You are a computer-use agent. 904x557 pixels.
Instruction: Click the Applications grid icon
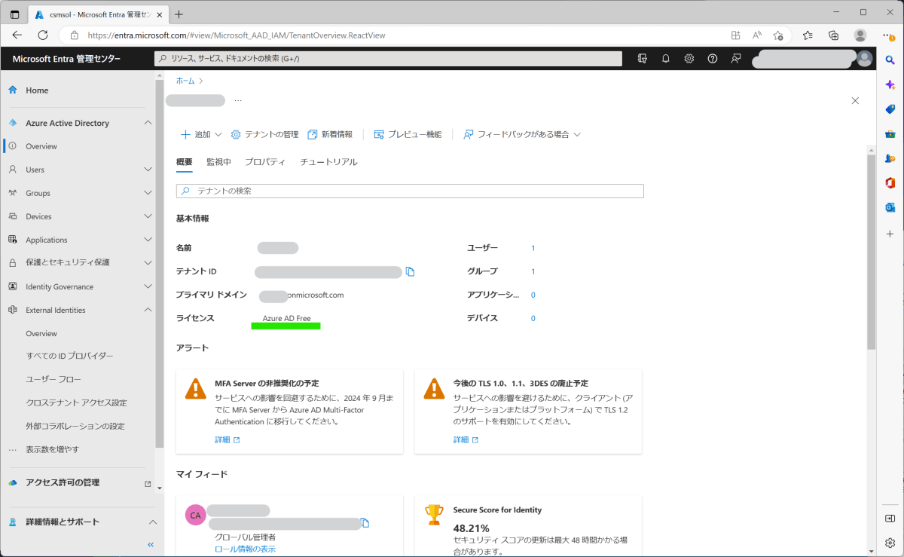(13, 240)
